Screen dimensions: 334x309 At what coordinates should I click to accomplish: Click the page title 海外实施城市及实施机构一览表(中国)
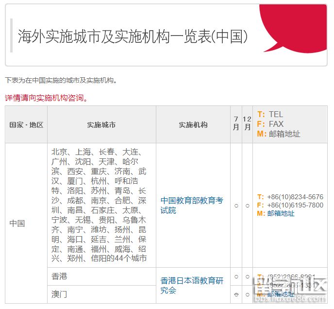coord(133,36)
